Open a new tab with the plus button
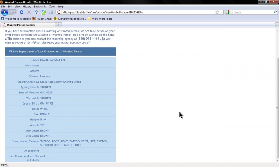Viewport: 279px width, 167px height. pyautogui.click(x=59, y=25)
